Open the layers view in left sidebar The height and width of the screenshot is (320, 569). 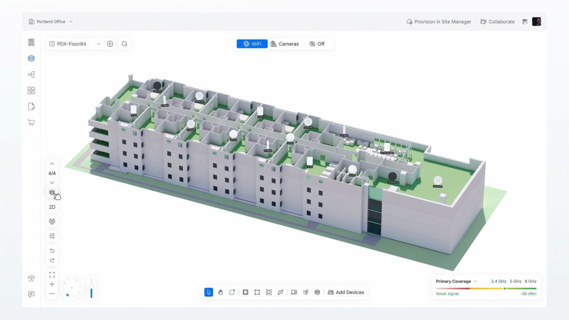point(31,58)
